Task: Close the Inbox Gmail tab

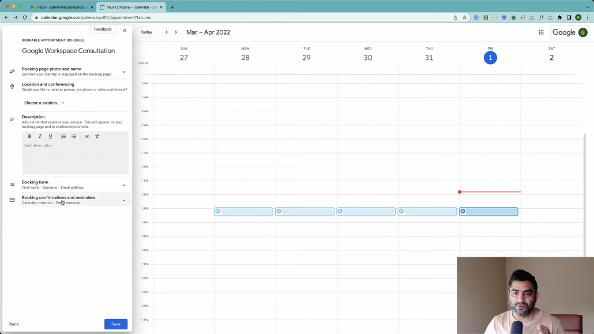Action: tap(92, 7)
